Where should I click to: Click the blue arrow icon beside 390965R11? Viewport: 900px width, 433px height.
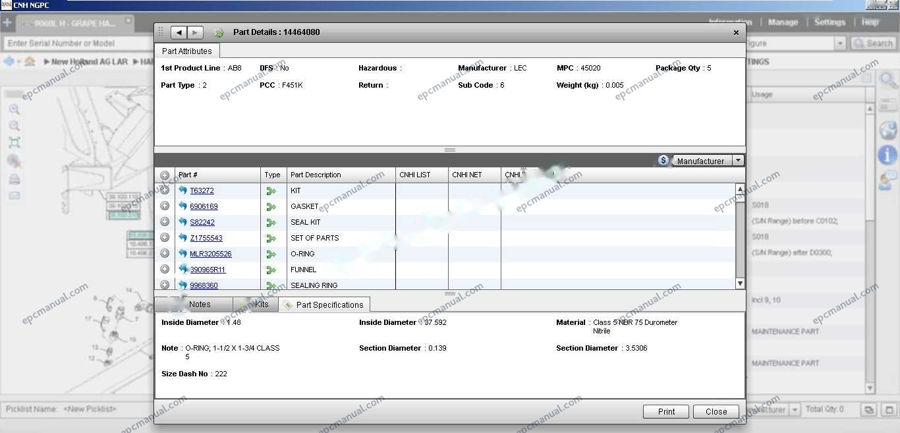pyautogui.click(x=183, y=269)
